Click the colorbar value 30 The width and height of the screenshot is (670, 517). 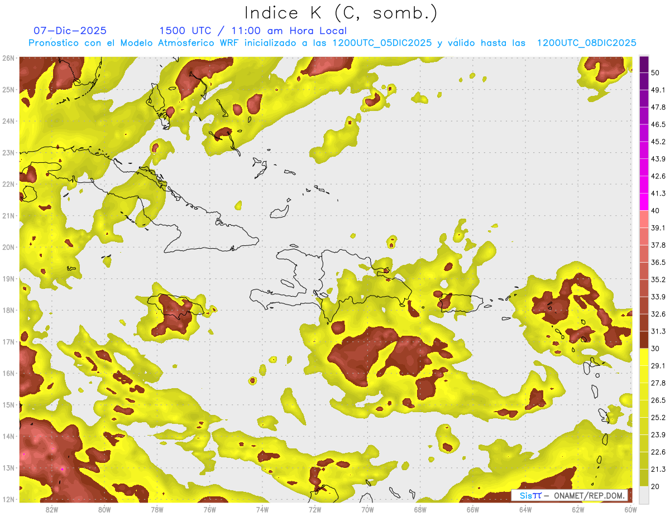[655, 349]
